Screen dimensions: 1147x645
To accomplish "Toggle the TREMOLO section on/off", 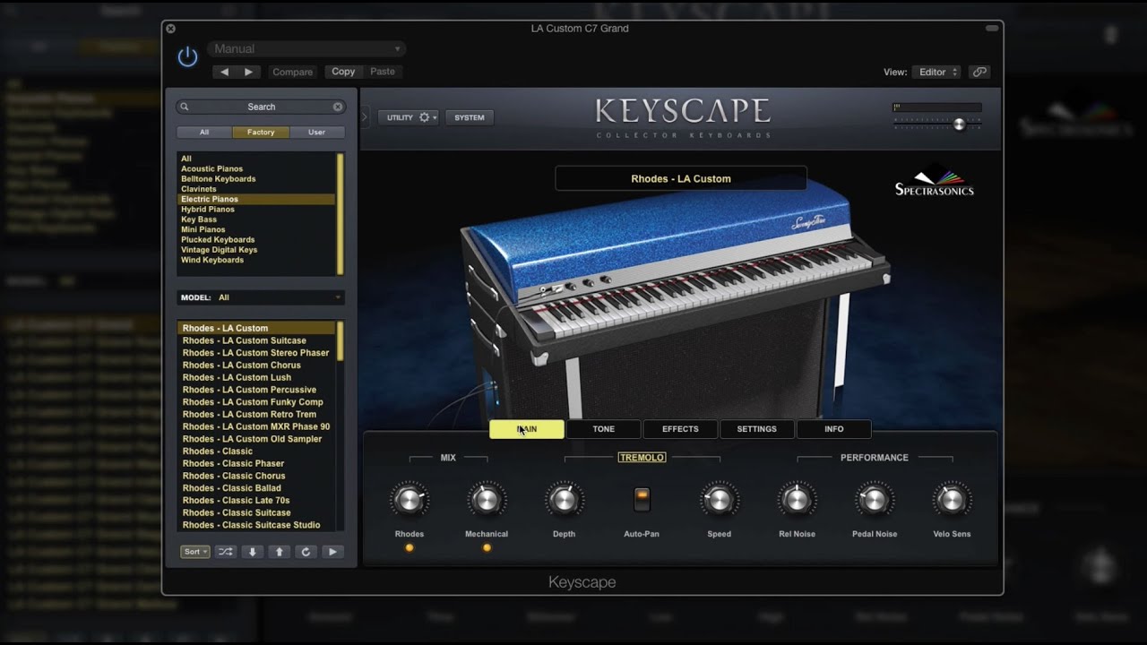I will (x=642, y=458).
